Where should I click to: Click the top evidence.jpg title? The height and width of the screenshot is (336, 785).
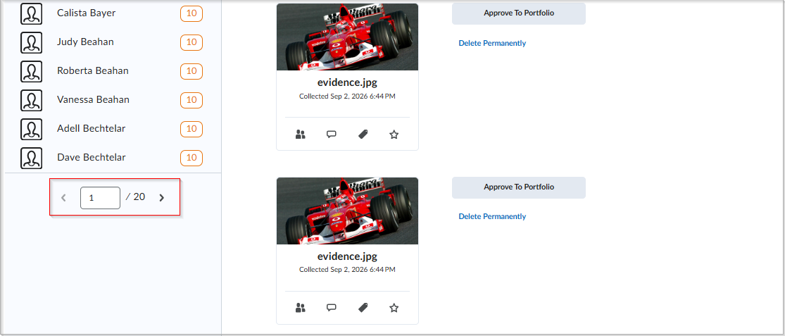[x=348, y=83]
